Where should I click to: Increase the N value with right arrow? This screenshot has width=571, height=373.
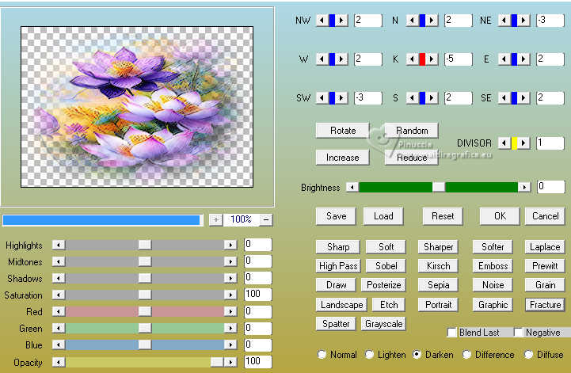click(432, 20)
